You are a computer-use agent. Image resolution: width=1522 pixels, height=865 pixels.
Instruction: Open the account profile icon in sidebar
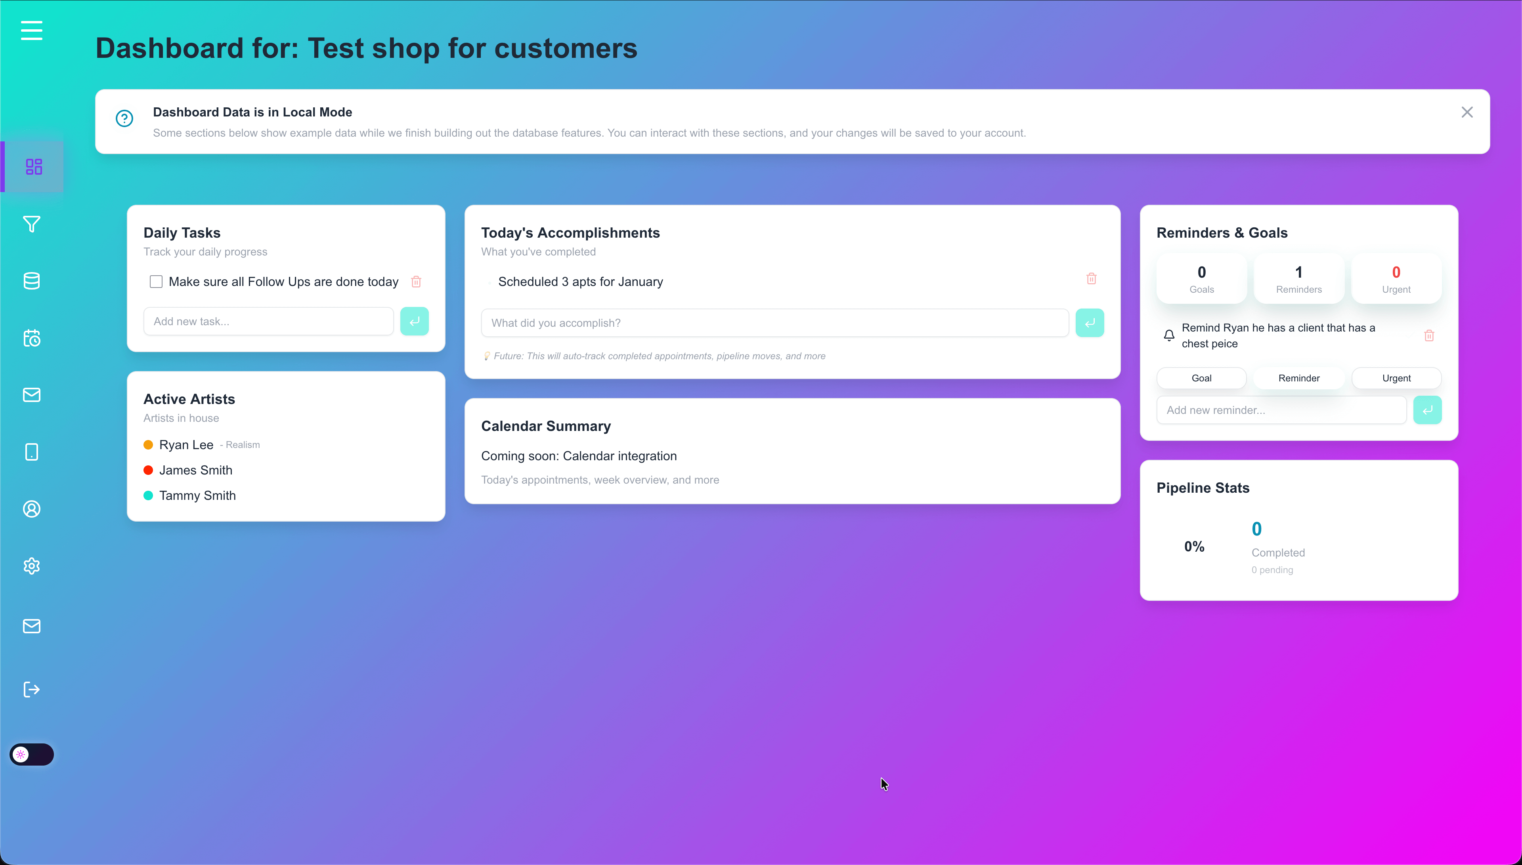31,509
